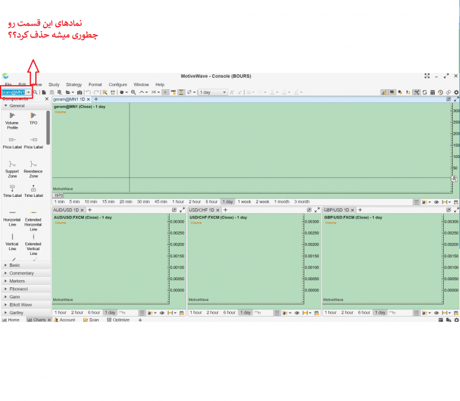Click the symbol search magnifier icon
The width and height of the screenshot is (460, 401).
[x=35, y=92]
